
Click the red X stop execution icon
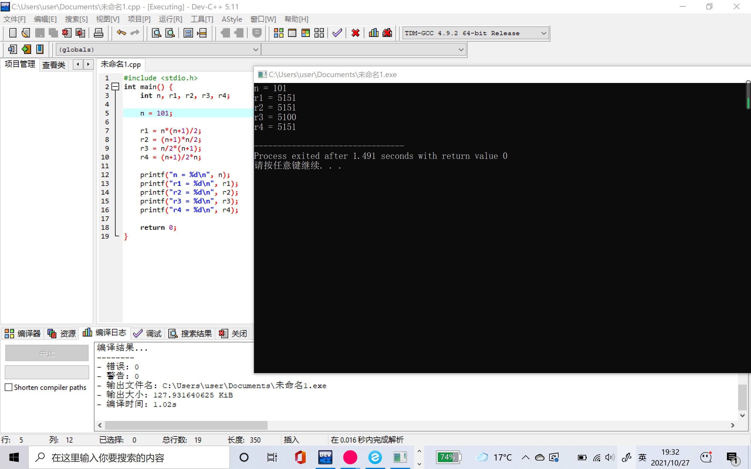point(355,33)
